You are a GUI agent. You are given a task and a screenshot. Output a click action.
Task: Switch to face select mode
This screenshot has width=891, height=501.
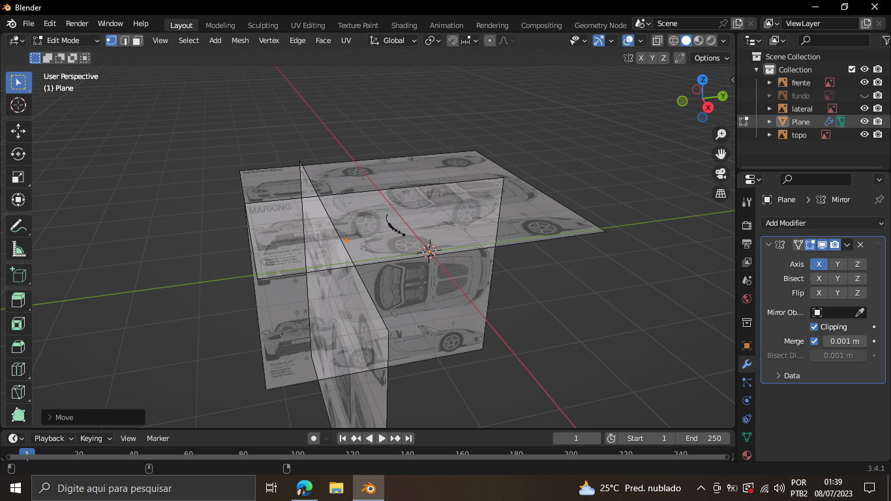point(137,40)
